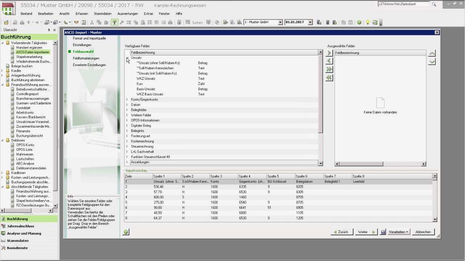The image size is (465, 261).
Task: Click the add-field single right arrow button
Action: (x=329, y=53)
